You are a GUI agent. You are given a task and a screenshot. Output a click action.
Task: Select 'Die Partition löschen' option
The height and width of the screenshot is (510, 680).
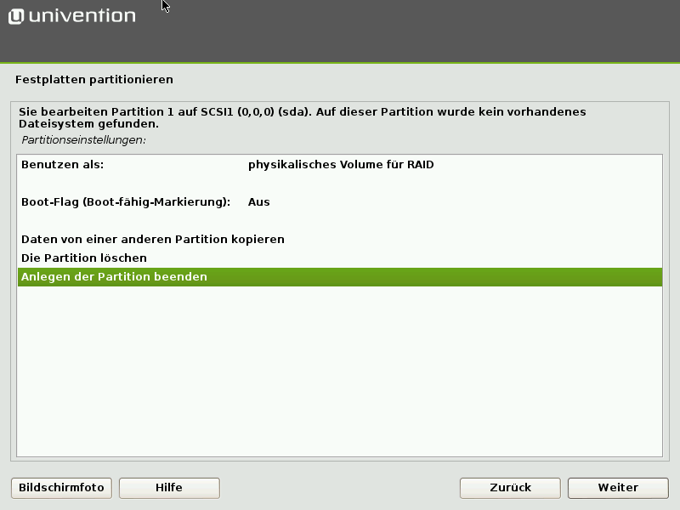340,258
